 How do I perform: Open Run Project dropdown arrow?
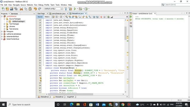pos(77,9)
